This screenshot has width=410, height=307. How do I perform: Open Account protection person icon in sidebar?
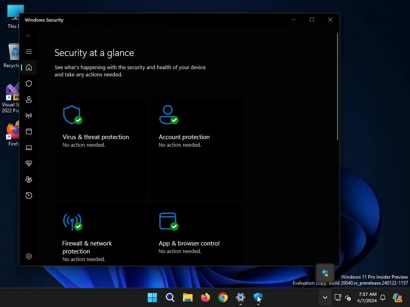click(x=29, y=100)
